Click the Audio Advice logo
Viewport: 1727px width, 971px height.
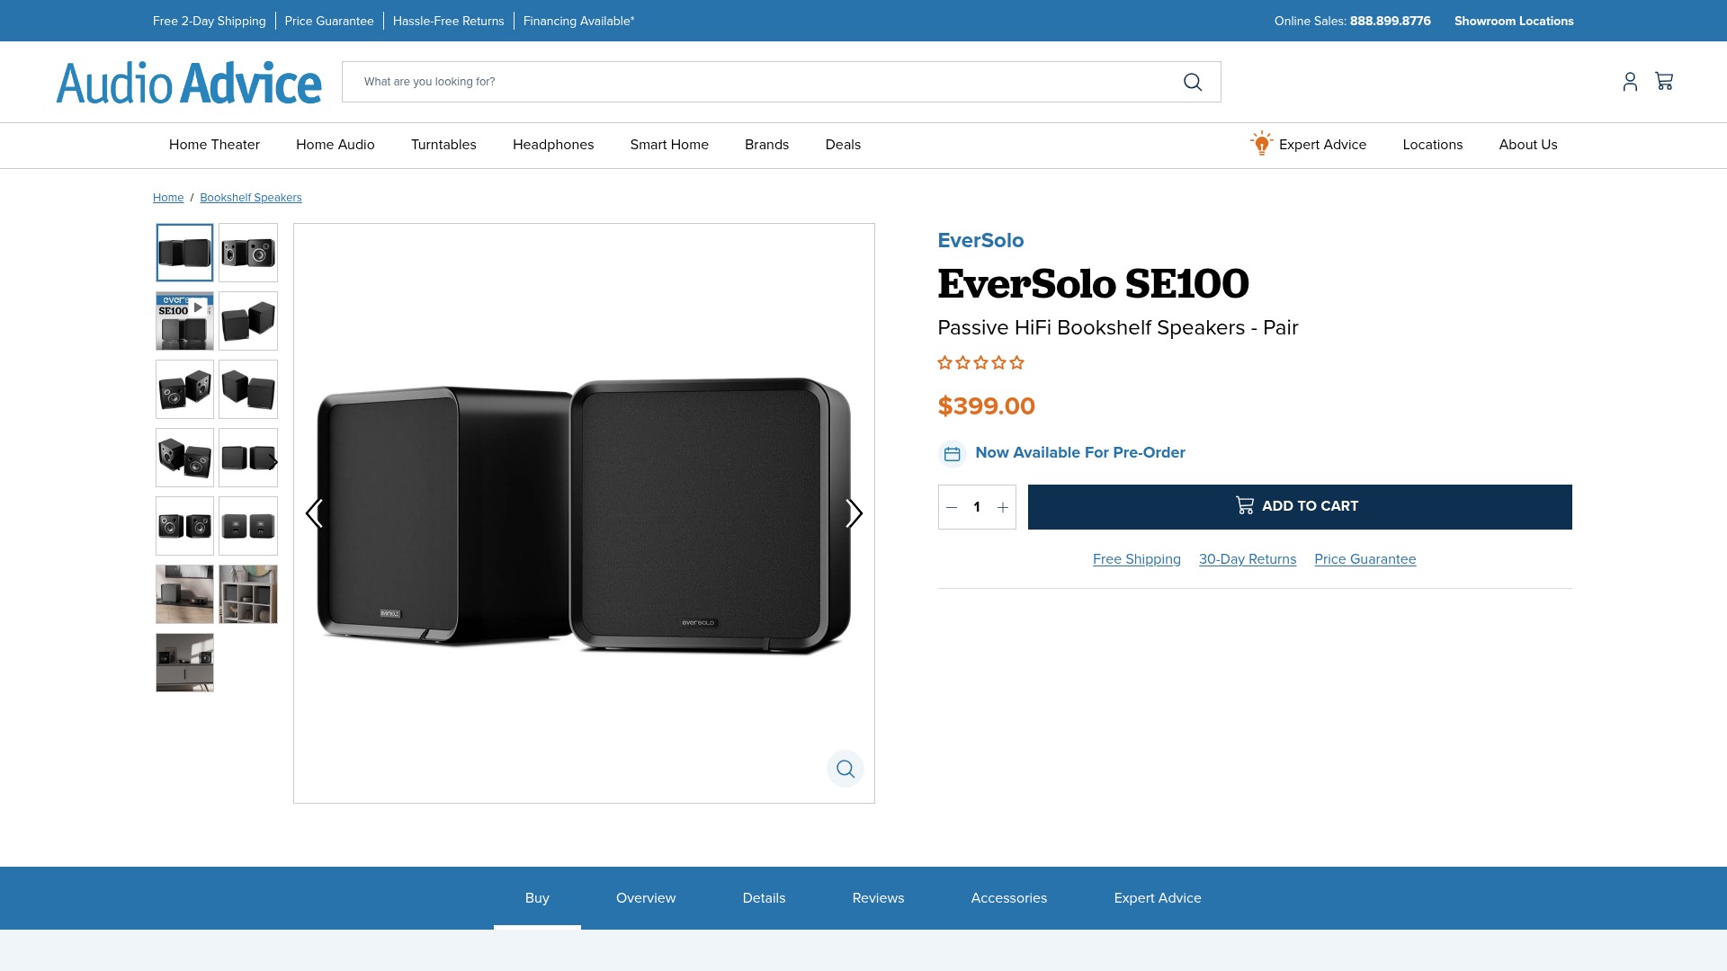pos(189,83)
